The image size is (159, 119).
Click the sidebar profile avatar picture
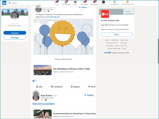coord(15,15)
